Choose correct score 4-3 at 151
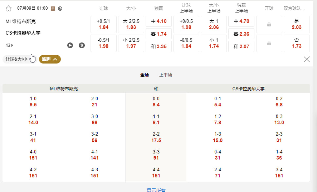Screen dimensions: 317x192 (x=94, y=173)
